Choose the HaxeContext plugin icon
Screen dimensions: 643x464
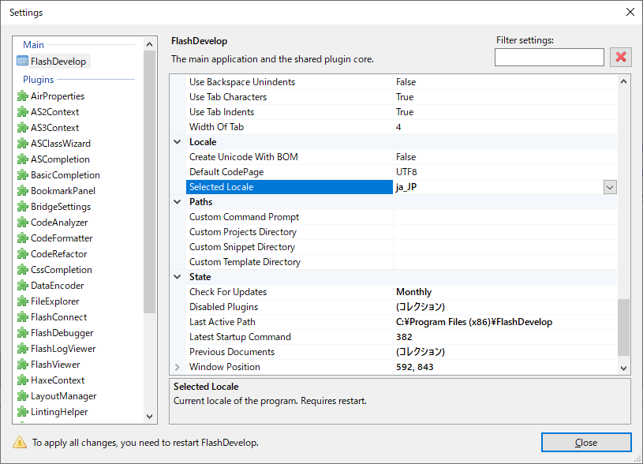pos(22,380)
